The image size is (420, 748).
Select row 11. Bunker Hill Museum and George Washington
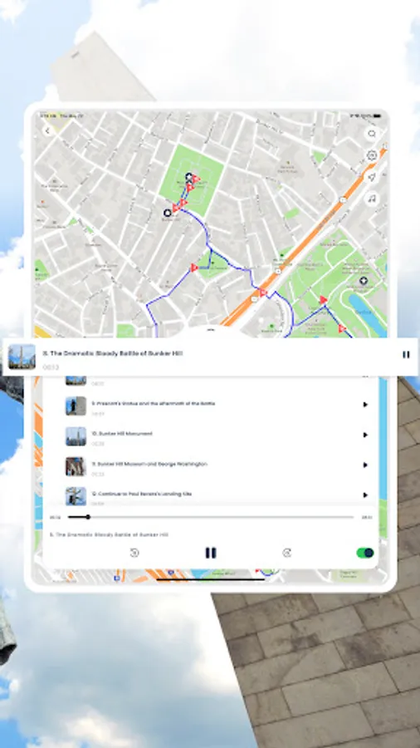[210, 466]
